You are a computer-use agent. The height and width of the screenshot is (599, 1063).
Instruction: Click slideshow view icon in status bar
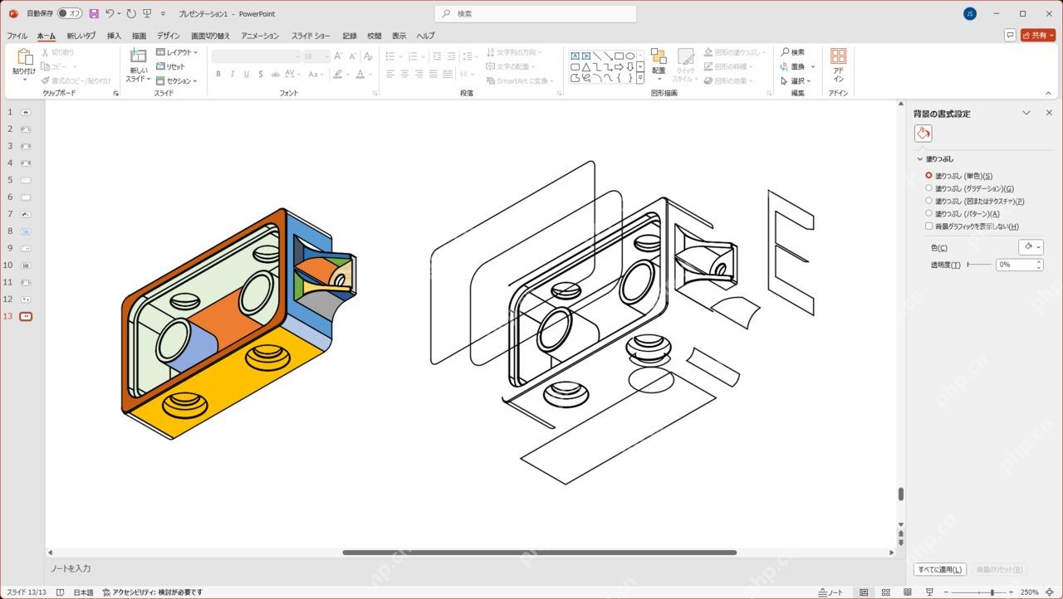pyautogui.click(x=928, y=592)
